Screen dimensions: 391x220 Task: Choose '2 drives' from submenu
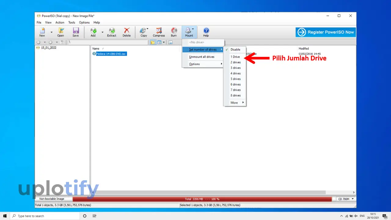pos(235,62)
